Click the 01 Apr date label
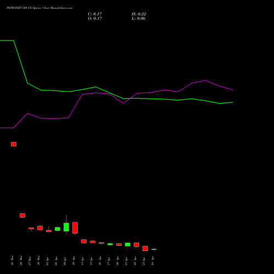The height and width of the screenshot is (274, 274). click(x=47, y=261)
